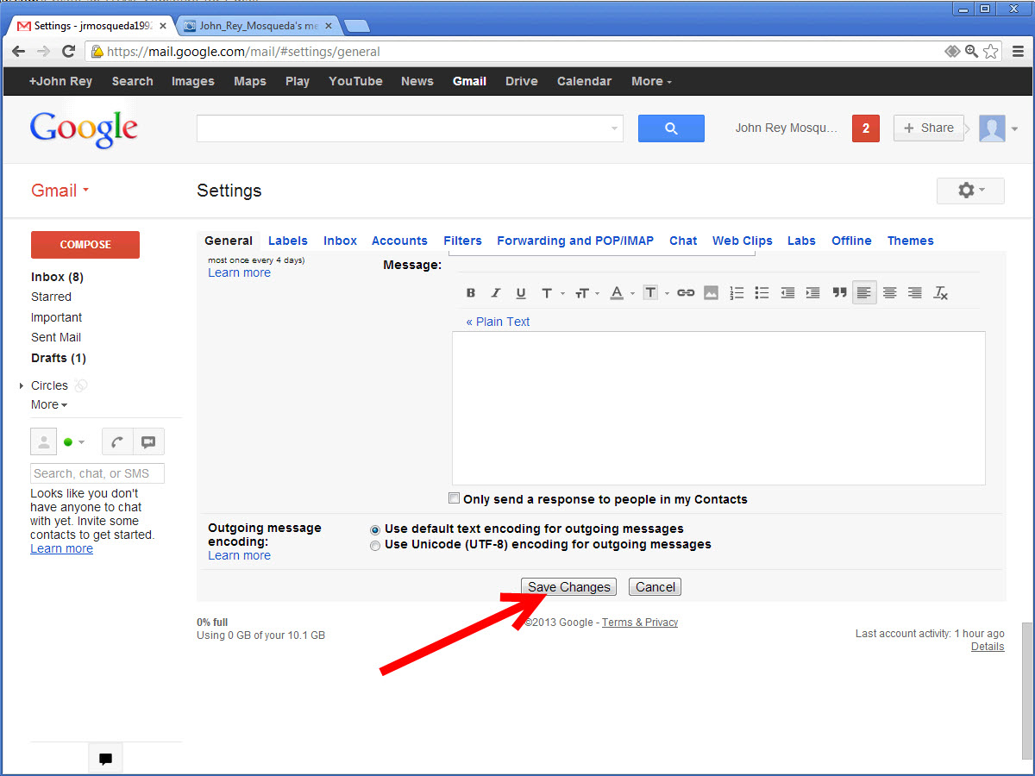
Task: Click the bottom chat bubble icon
Action: click(105, 759)
